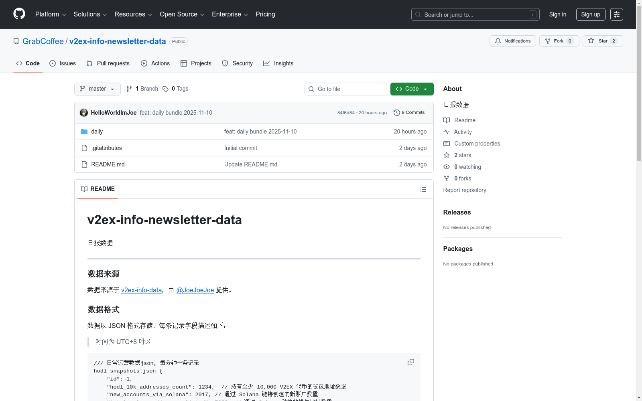
Task: Open the 'Initial commit' message link
Action: (x=241, y=148)
